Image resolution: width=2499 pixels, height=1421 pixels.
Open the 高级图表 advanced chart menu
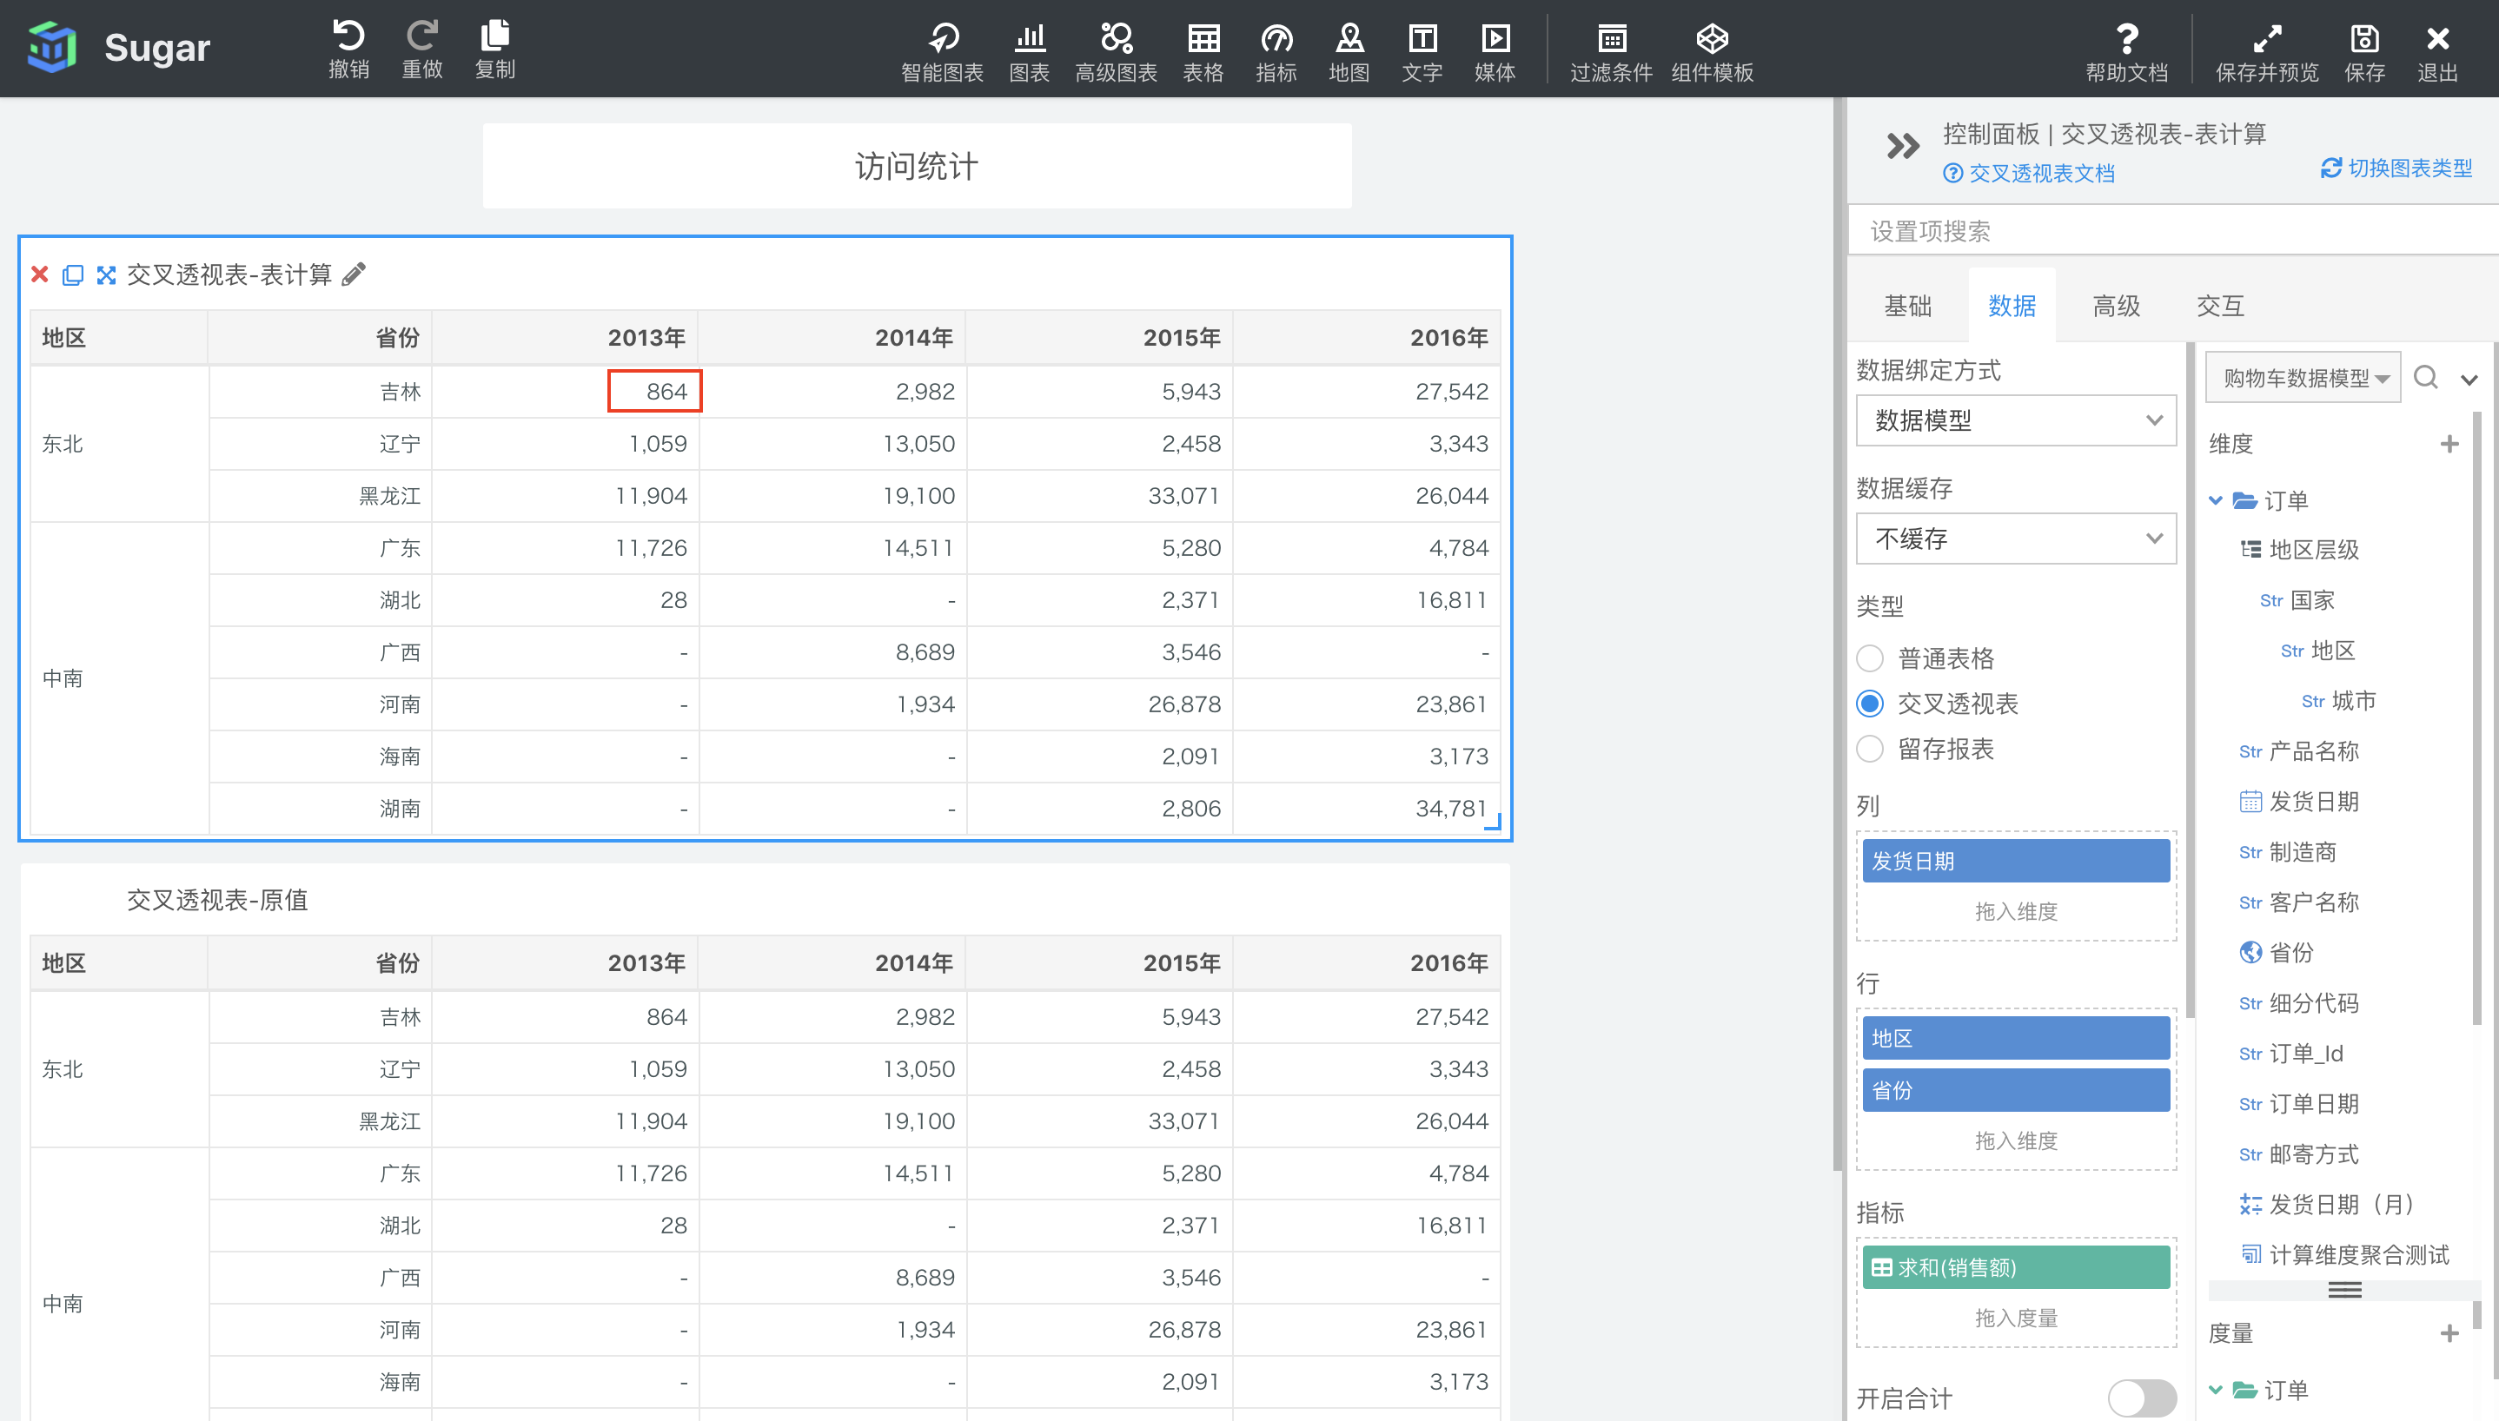(x=1116, y=52)
